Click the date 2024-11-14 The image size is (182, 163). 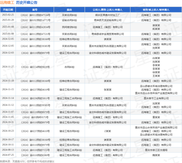[8, 98]
